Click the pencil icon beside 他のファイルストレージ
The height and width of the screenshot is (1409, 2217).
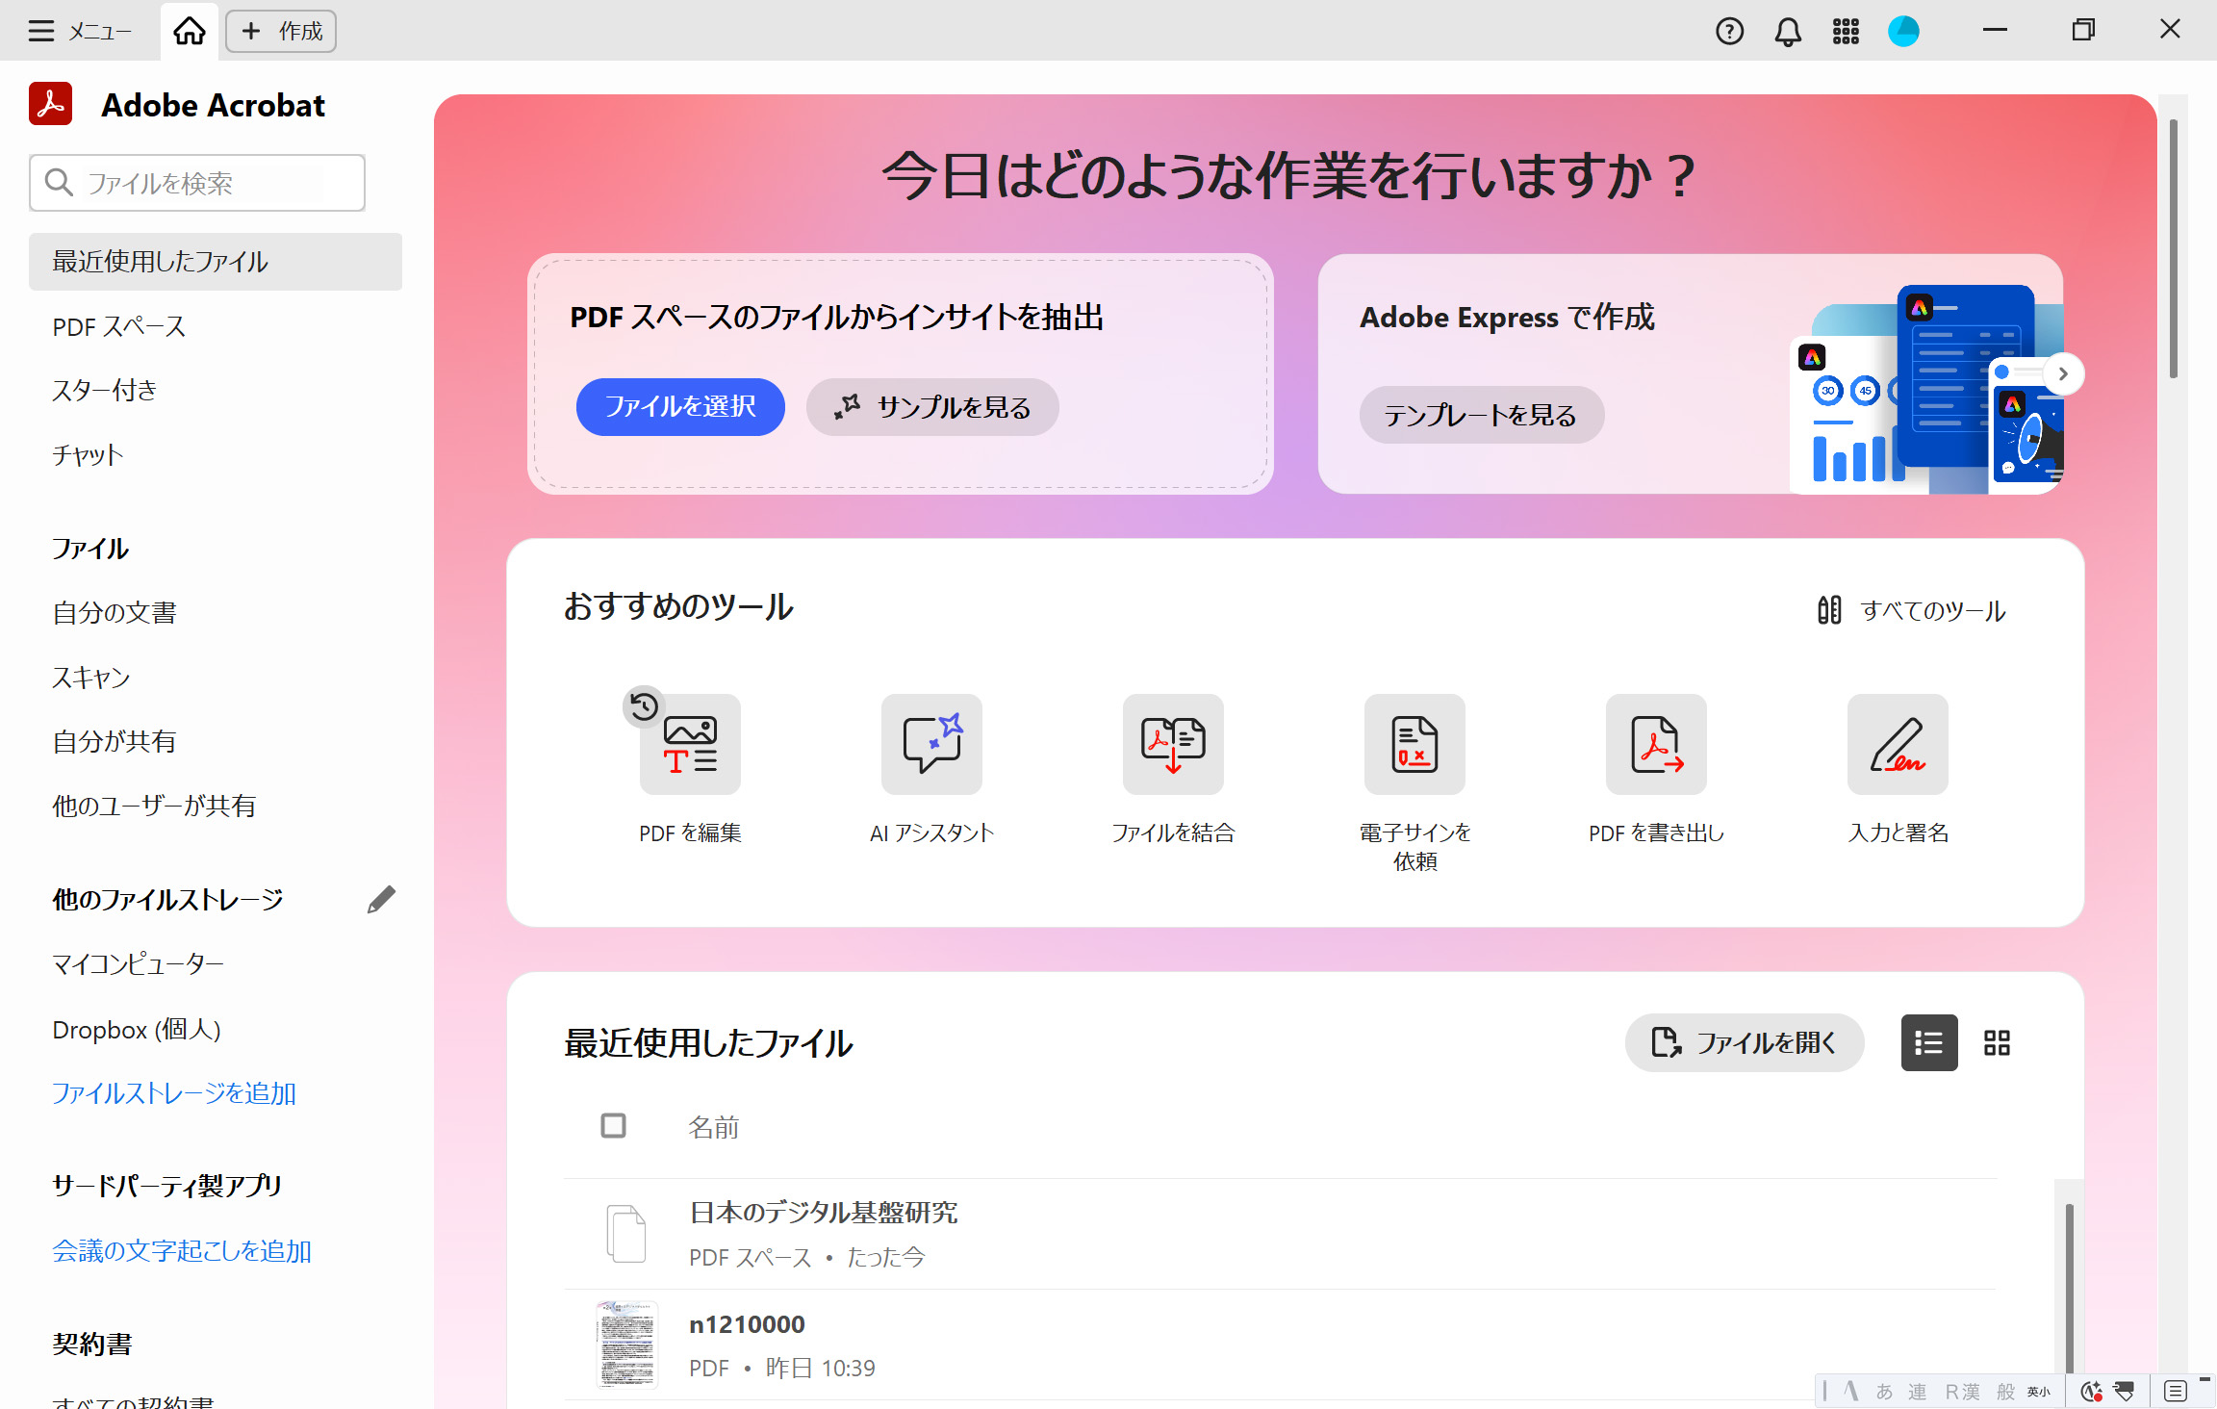pos(381,899)
